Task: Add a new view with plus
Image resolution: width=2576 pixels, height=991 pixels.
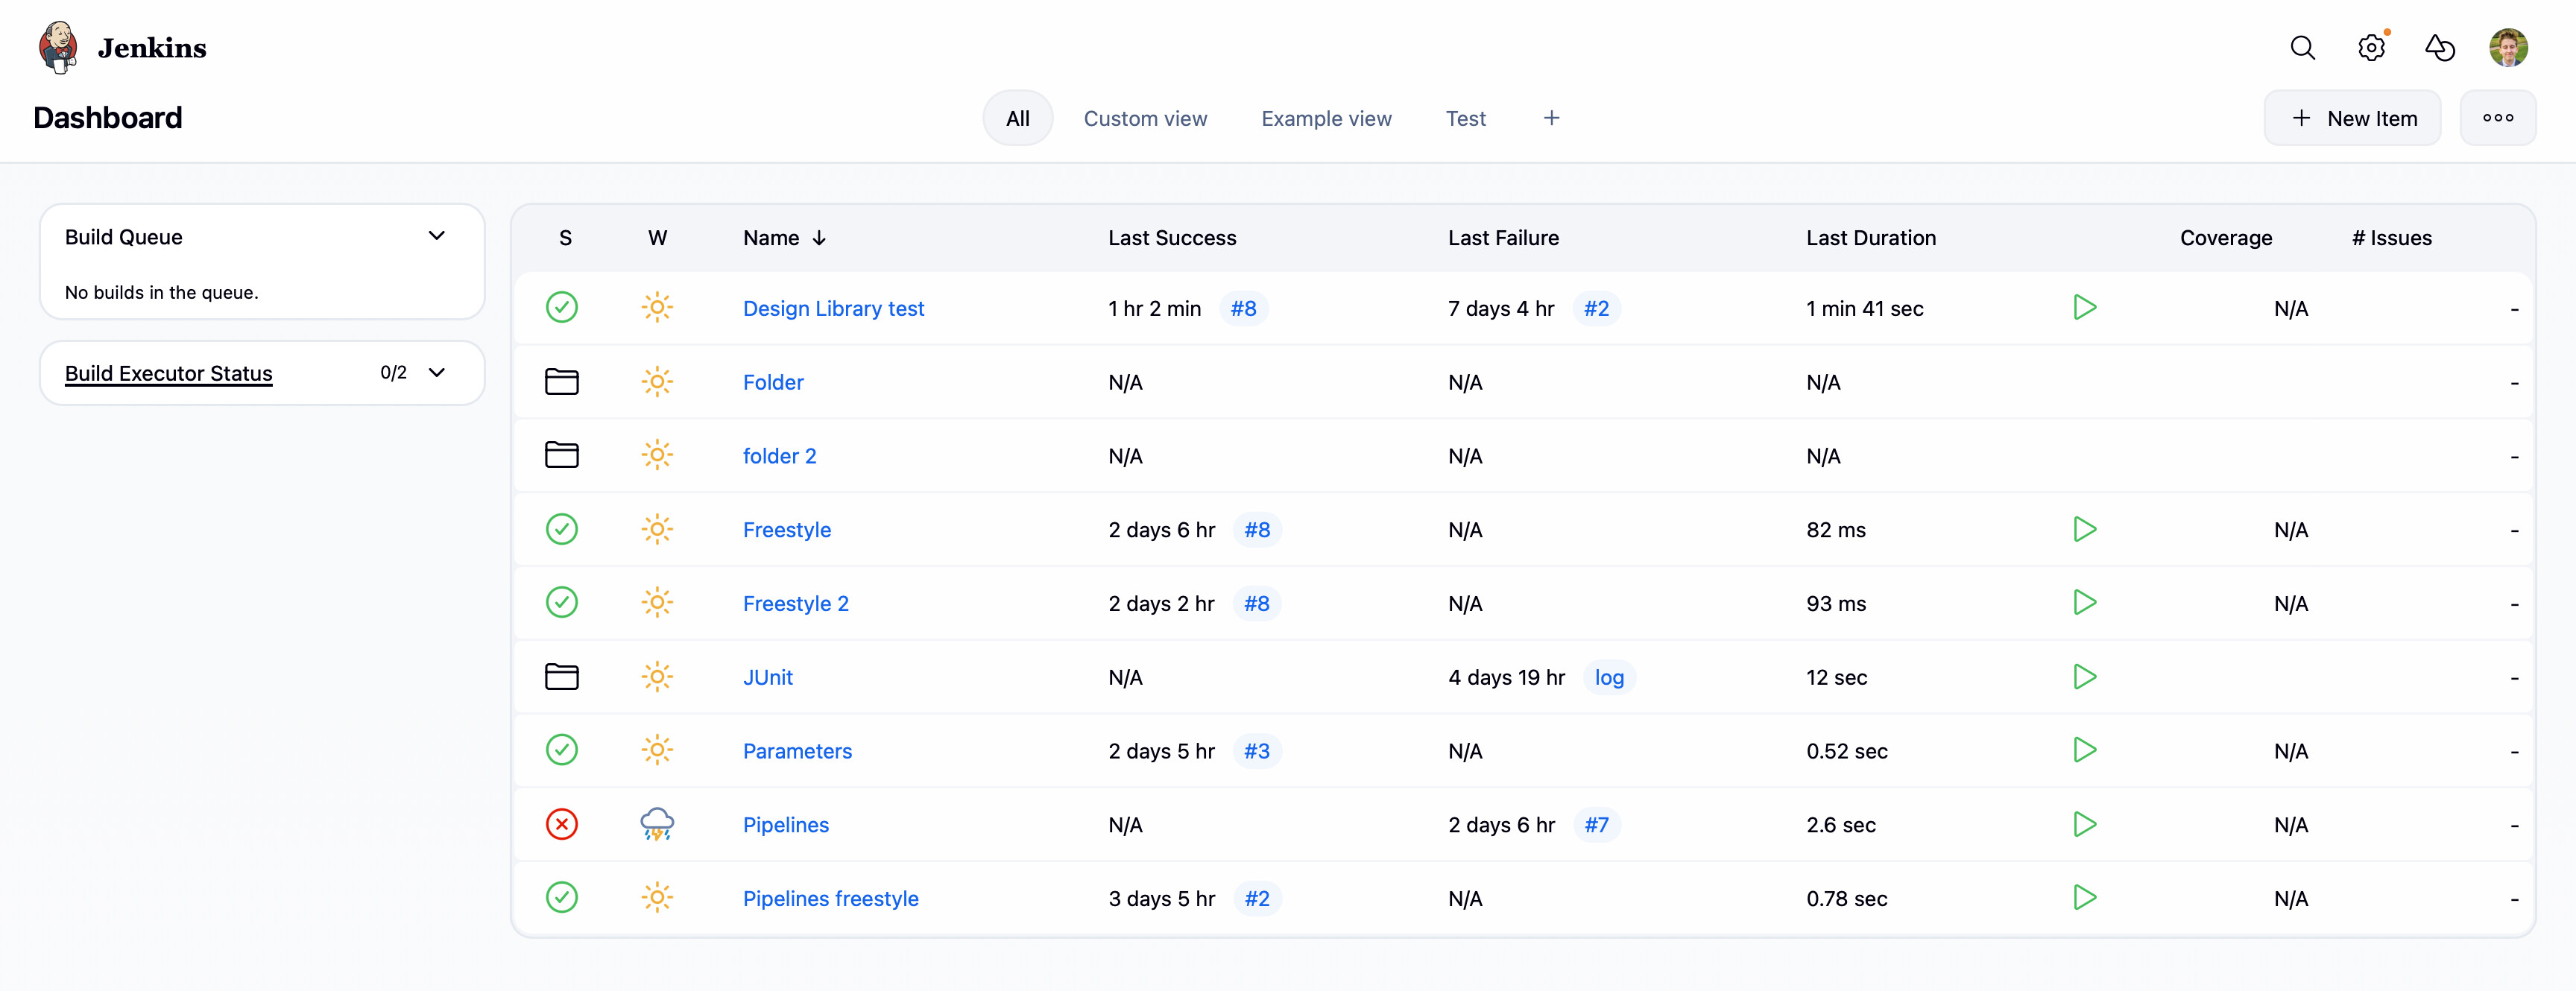Action: click(1551, 118)
